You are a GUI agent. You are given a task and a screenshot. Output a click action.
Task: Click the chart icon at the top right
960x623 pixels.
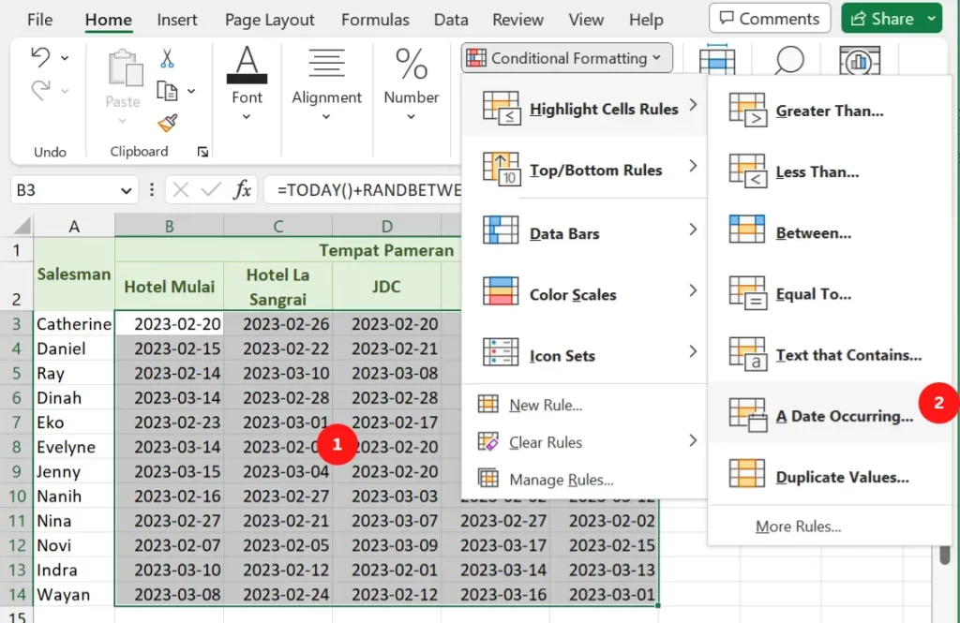point(860,59)
